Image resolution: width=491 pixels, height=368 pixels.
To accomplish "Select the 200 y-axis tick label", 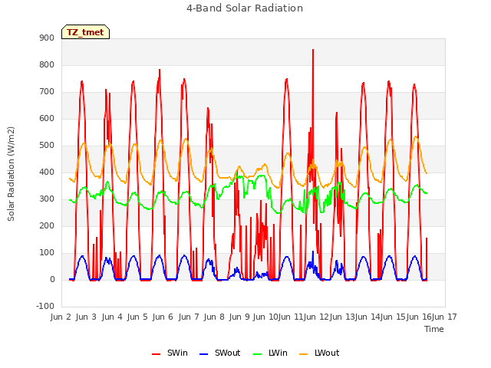I will tap(47, 226).
